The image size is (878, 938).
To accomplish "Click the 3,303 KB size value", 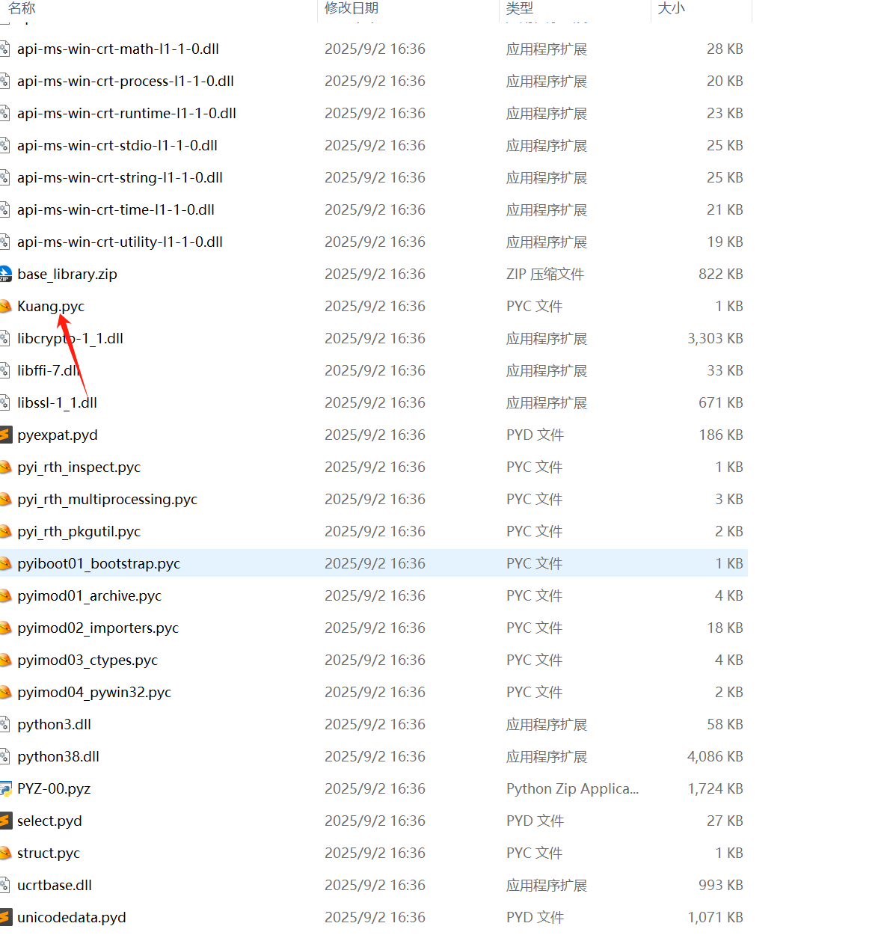I will (715, 339).
